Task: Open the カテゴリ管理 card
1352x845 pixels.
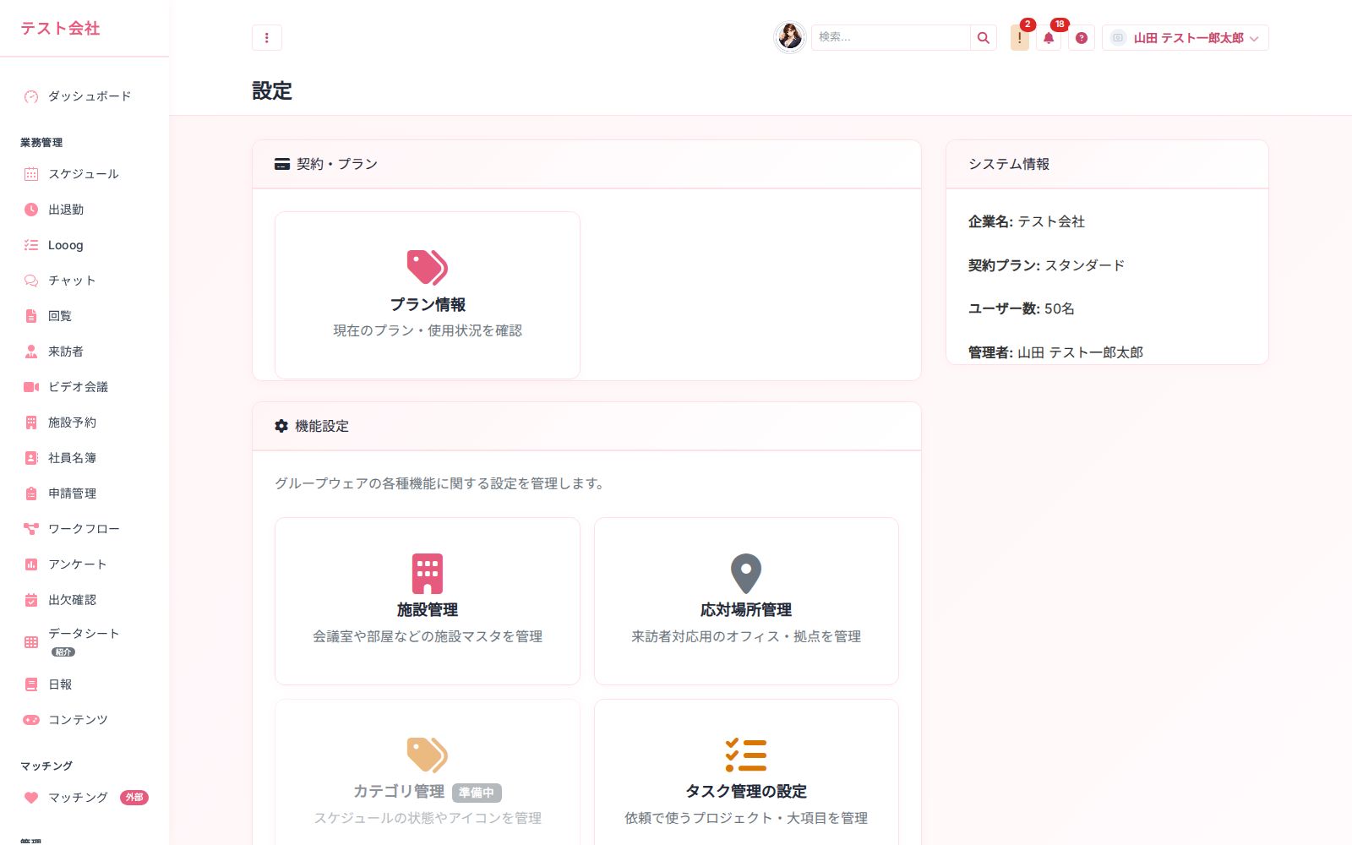Action: click(x=428, y=771)
